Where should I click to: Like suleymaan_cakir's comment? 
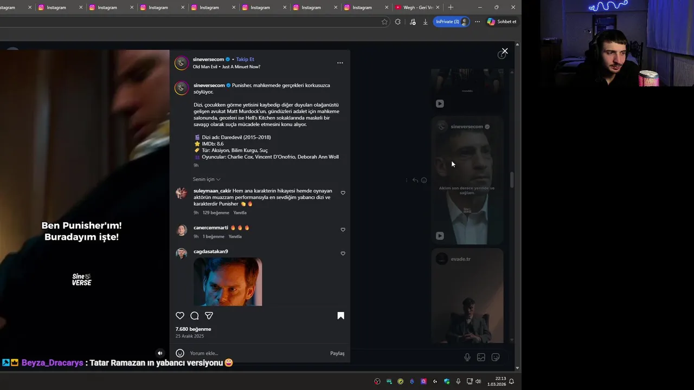click(343, 193)
